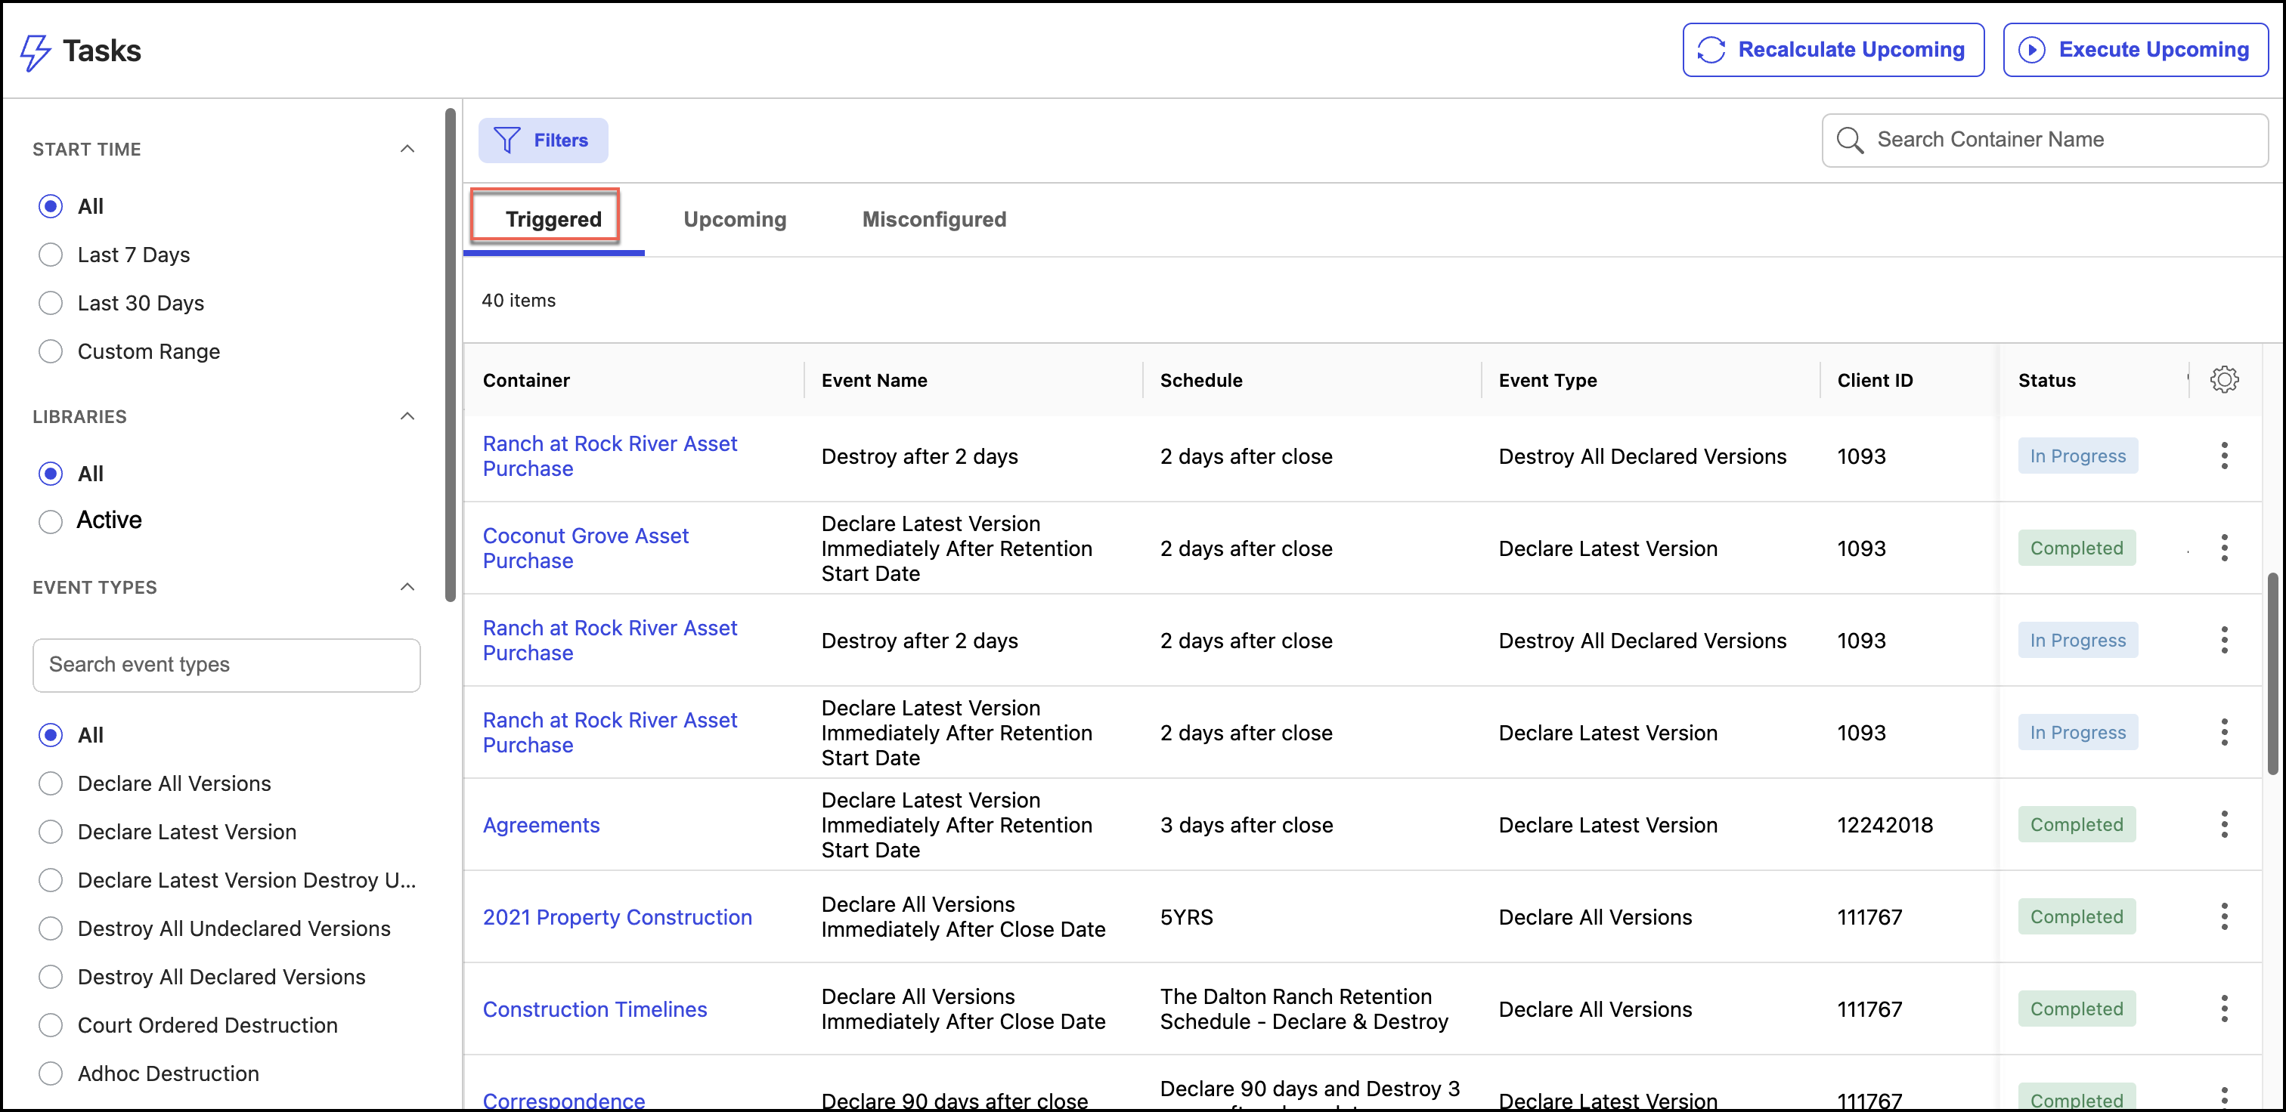2286x1112 pixels.
Task: Click the Execute Upcoming play icon
Action: [2030, 50]
